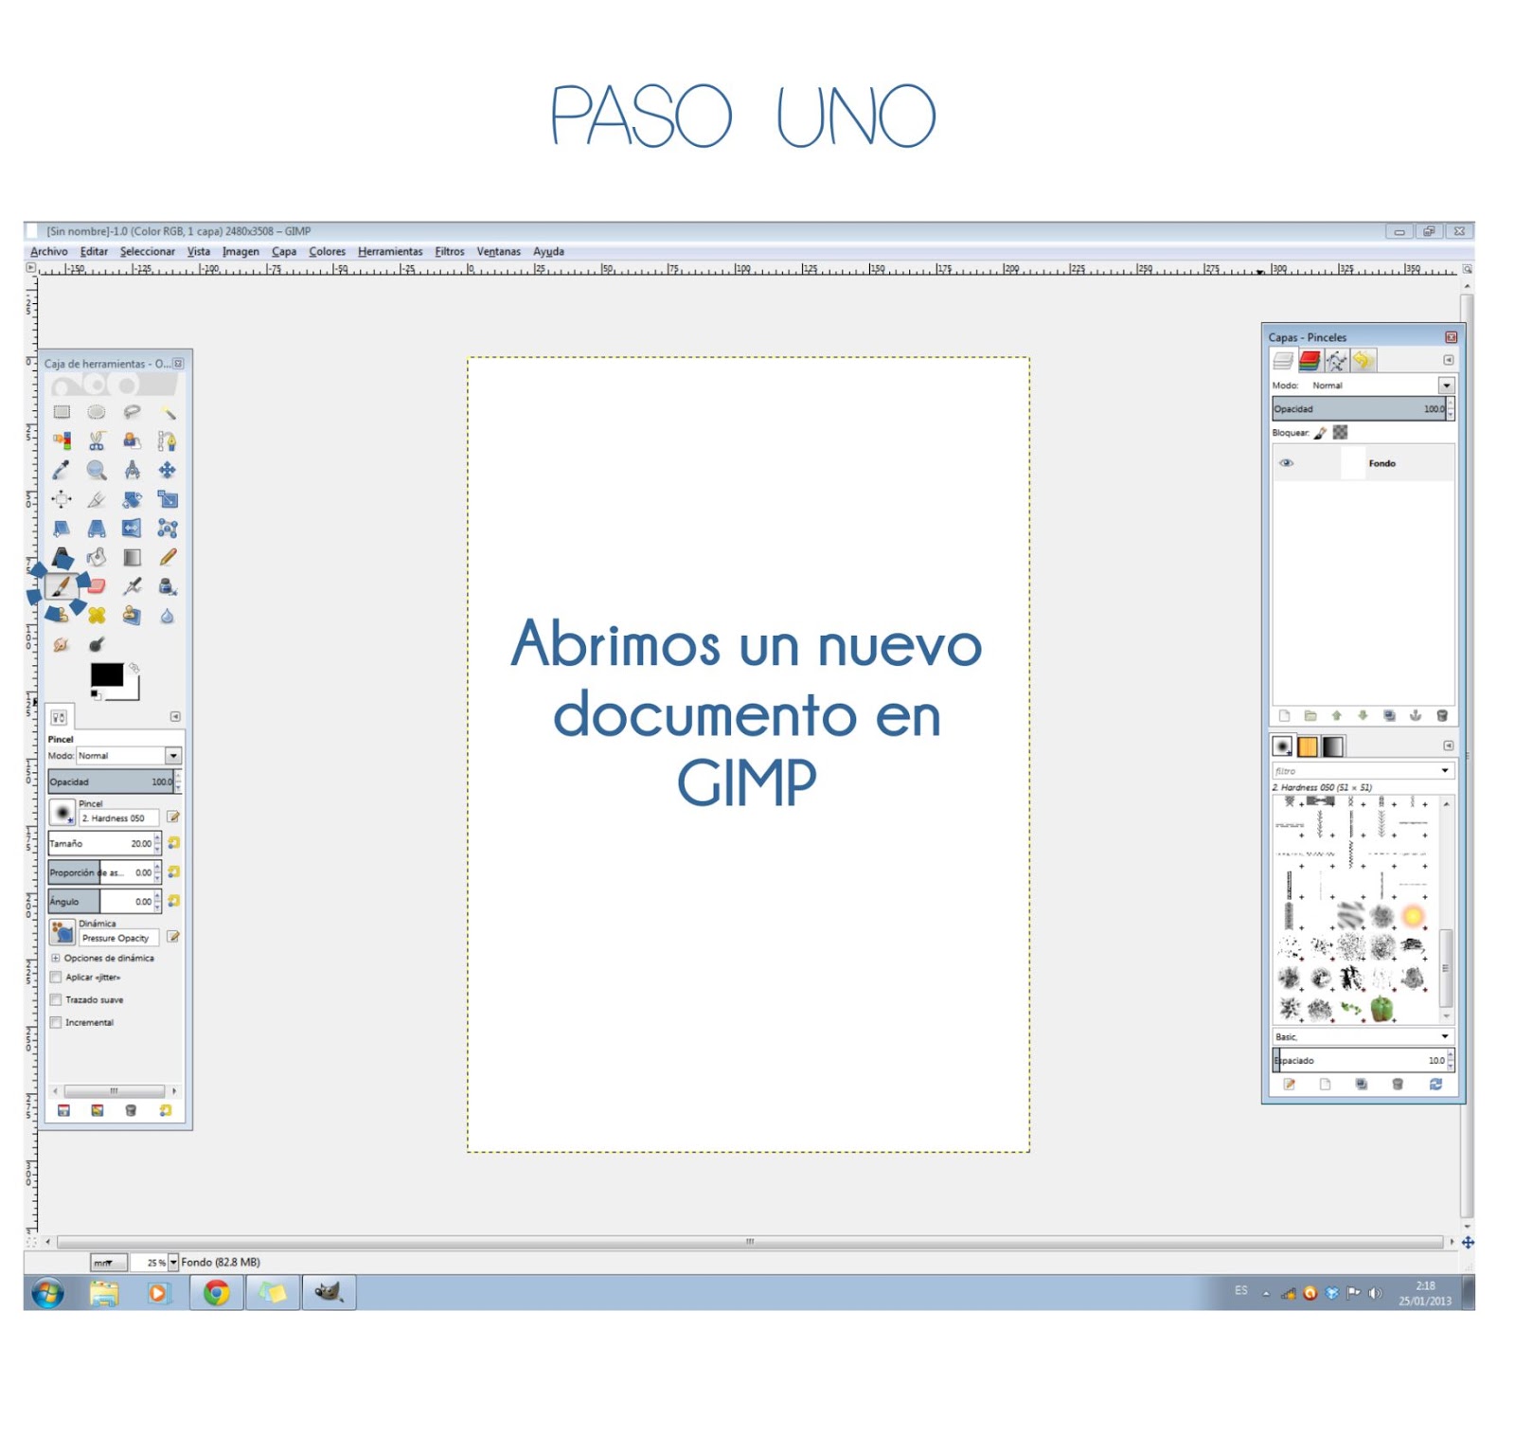The height and width of the screenshot is (1437, 1515).
Task: Click the current brush preview button
Action: [x=62, y=813]
